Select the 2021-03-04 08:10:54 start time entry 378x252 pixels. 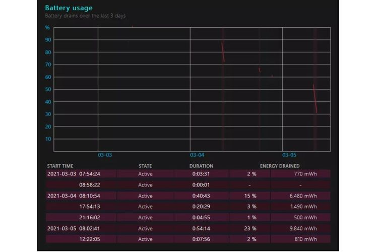point(82,196)
